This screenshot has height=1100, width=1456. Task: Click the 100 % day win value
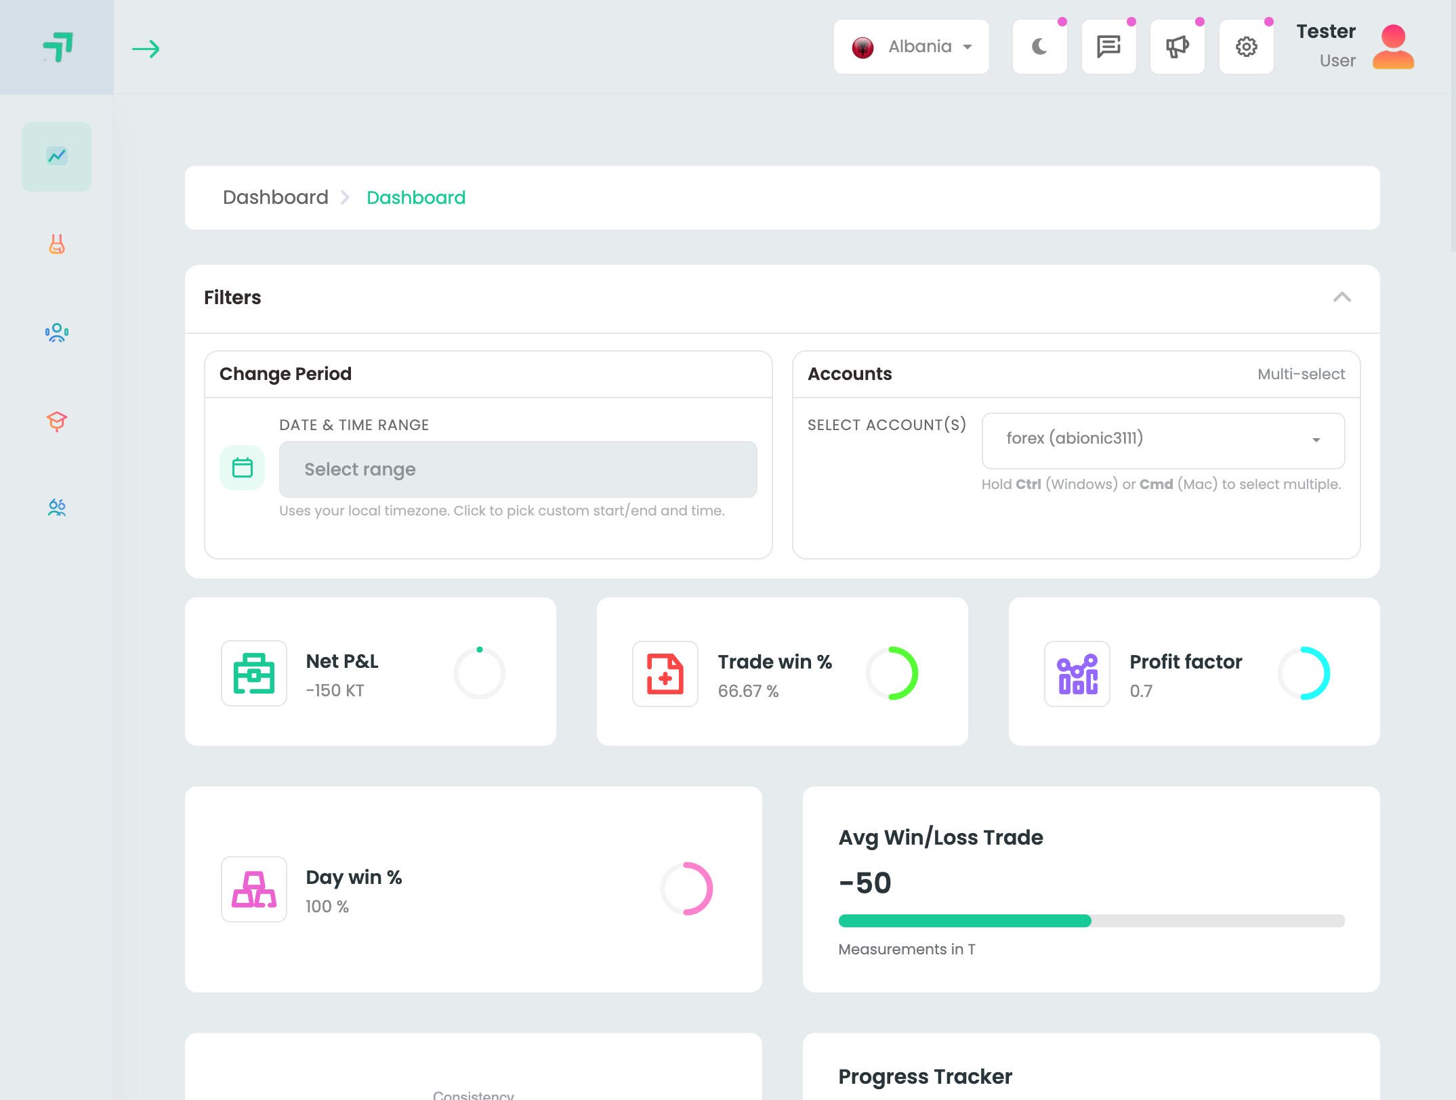point(327,906)
